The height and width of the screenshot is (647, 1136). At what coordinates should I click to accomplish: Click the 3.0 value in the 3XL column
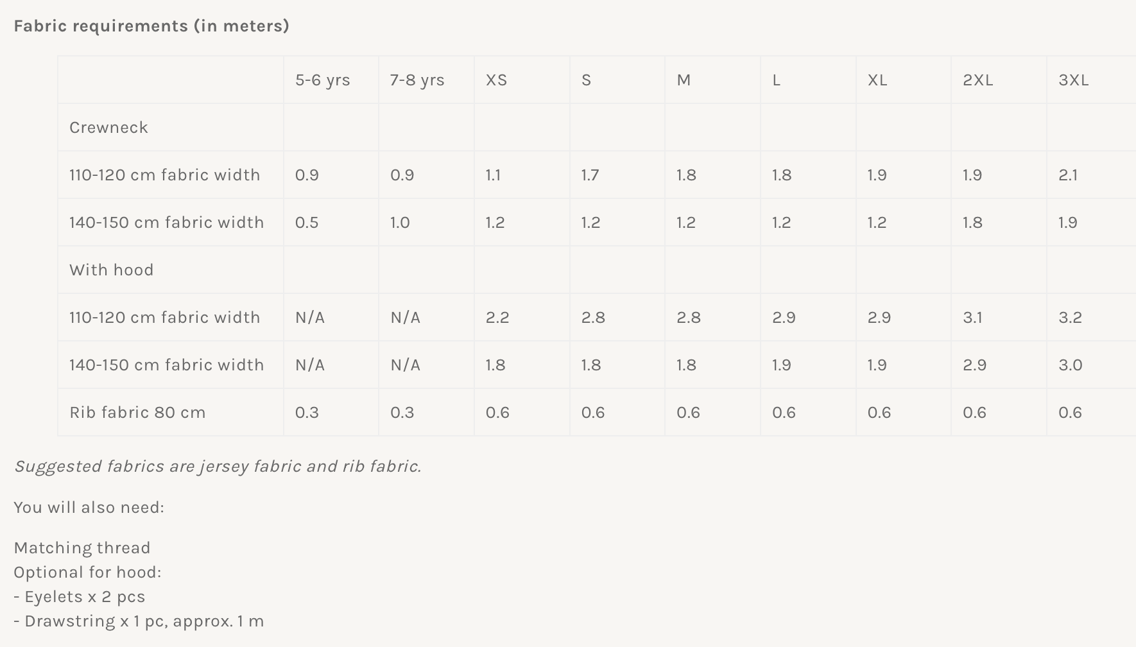point(1070,365)
